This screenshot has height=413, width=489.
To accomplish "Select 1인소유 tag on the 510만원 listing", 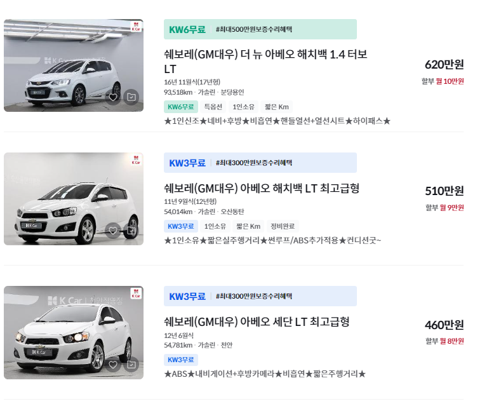I will [x=215, y=226].
